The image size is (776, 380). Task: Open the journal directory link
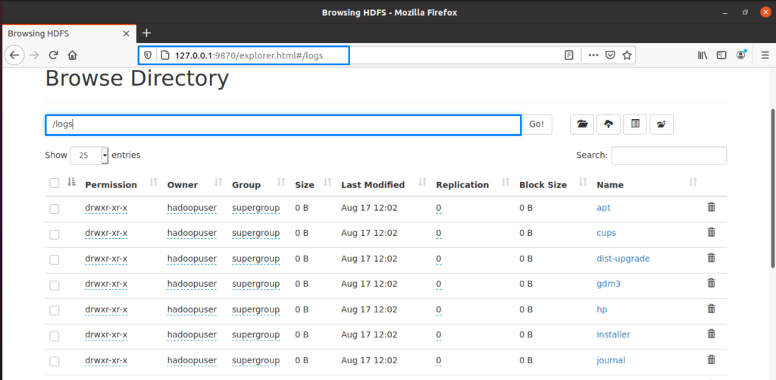(611, 360)
